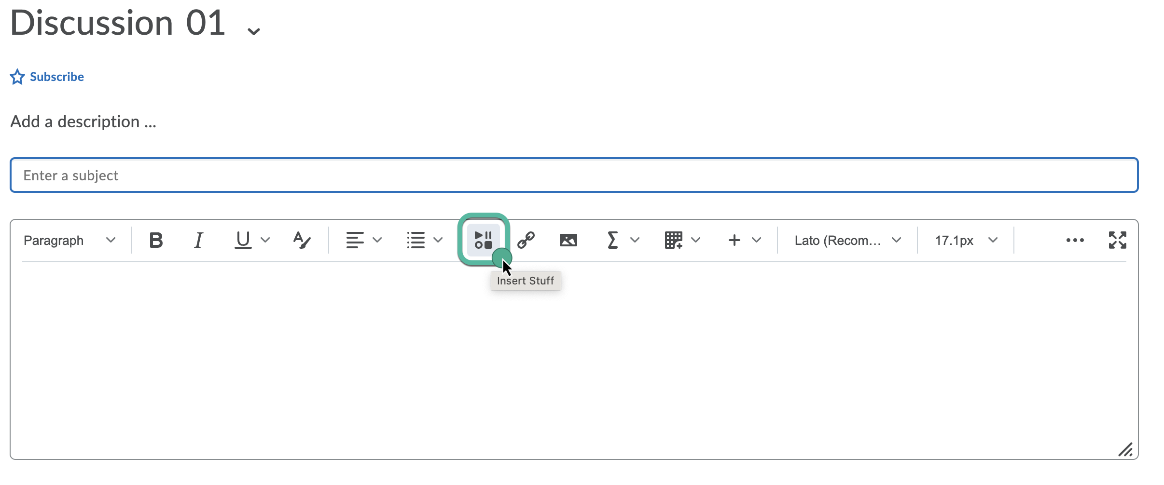The image size is (1164, 485).
Task: Click the insert image icon
Action: (568, 240)
